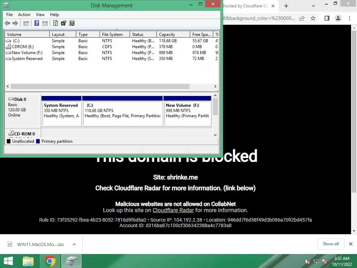
Task: Click the muted volume tray icon
Action: click(x=307, y=261)
